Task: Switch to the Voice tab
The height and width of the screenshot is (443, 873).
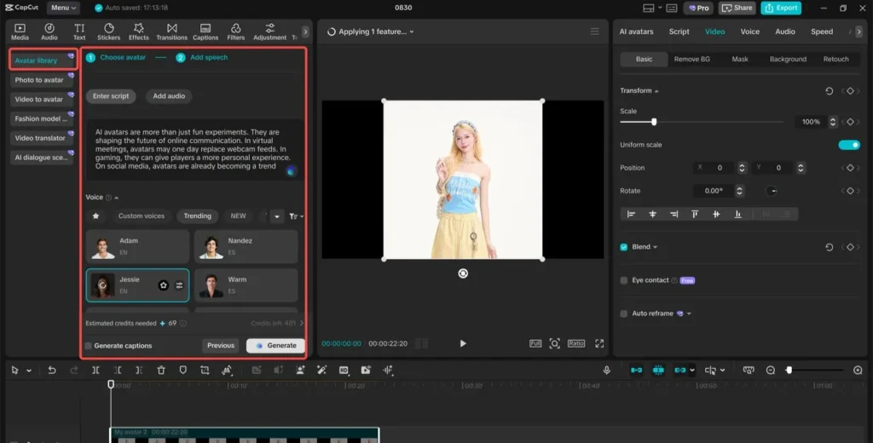Action: pyautogui.click(x=749, y=32)
